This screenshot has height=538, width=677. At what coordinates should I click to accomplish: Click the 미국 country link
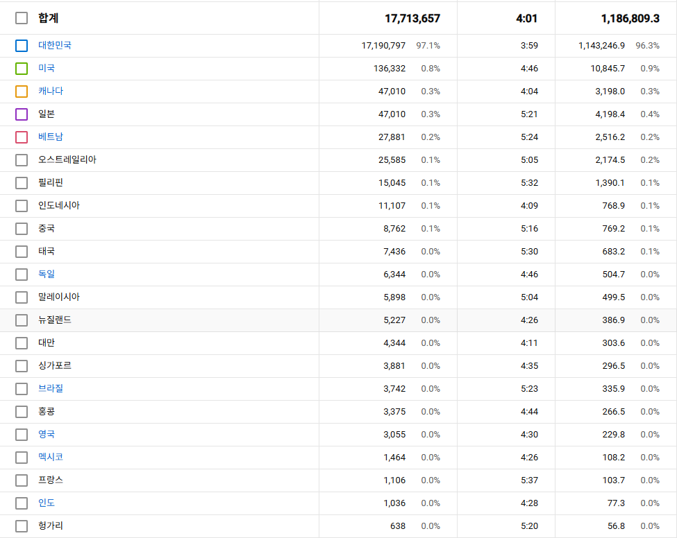coord(47,68)
